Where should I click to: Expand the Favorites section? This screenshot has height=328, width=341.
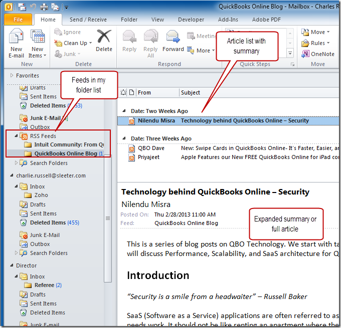click(12, 75)
